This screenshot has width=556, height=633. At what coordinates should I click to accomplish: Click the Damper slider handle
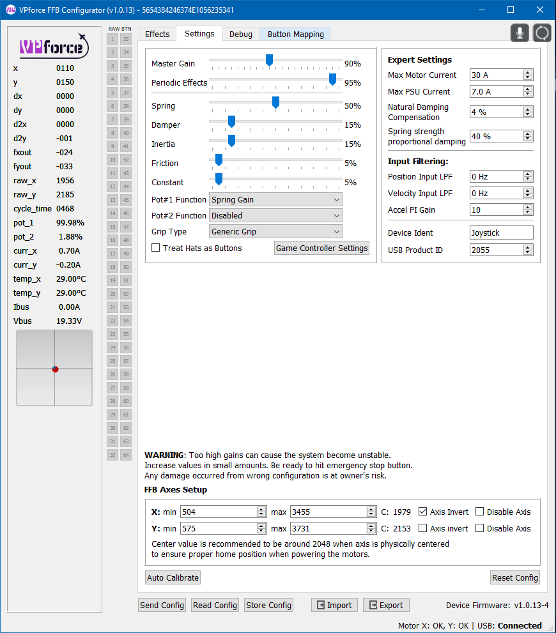[231, 121]
